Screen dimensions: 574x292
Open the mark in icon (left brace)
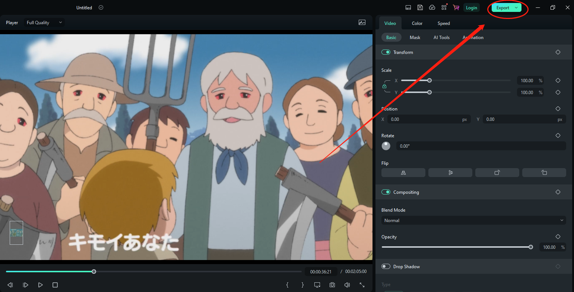pos(287,285)
